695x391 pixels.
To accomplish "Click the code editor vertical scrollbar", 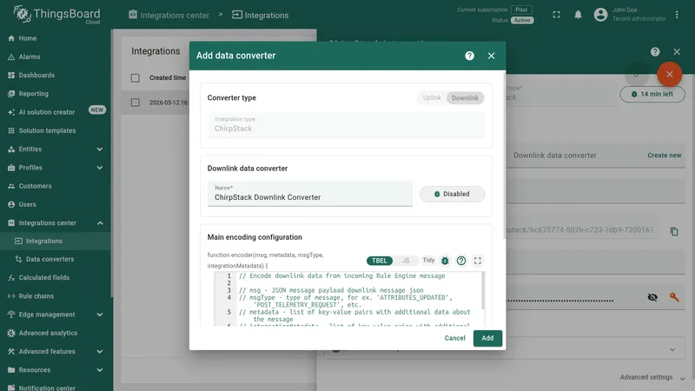I will 483,291.
